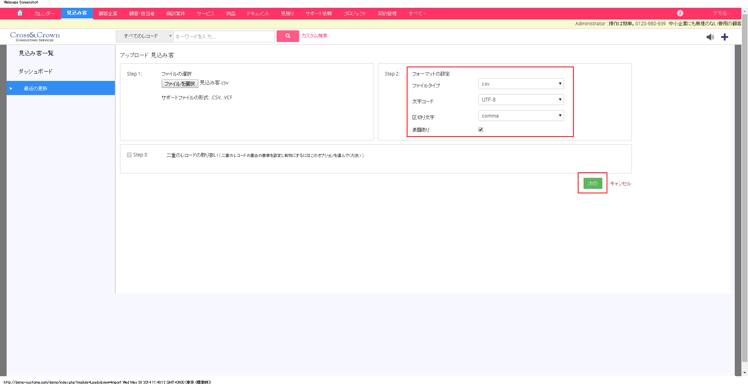This screenshot has height=384, width=748.
Task: Enable the Step 3 duplicate handling checkbox
Action: pos(129,154)
